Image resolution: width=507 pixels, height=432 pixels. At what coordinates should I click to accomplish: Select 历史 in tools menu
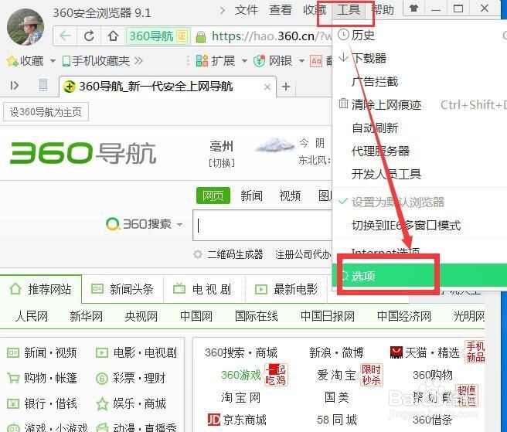click(x=362, y=35)
